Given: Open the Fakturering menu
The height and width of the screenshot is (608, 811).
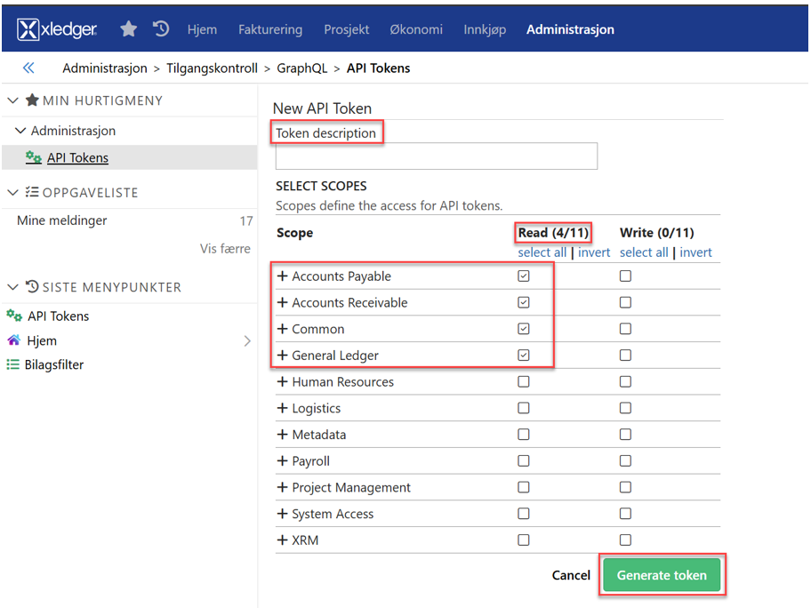Looking at the screenshot, I should [269, 29].
